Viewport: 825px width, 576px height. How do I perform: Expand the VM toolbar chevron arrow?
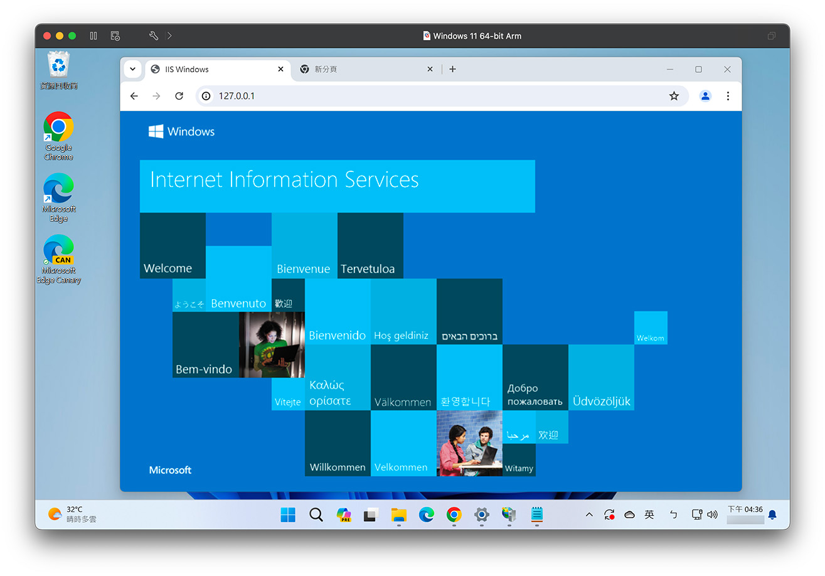169,36
